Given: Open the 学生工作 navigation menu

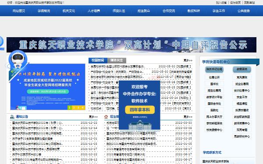Looking at the screenshot, I should click(219, 11).
